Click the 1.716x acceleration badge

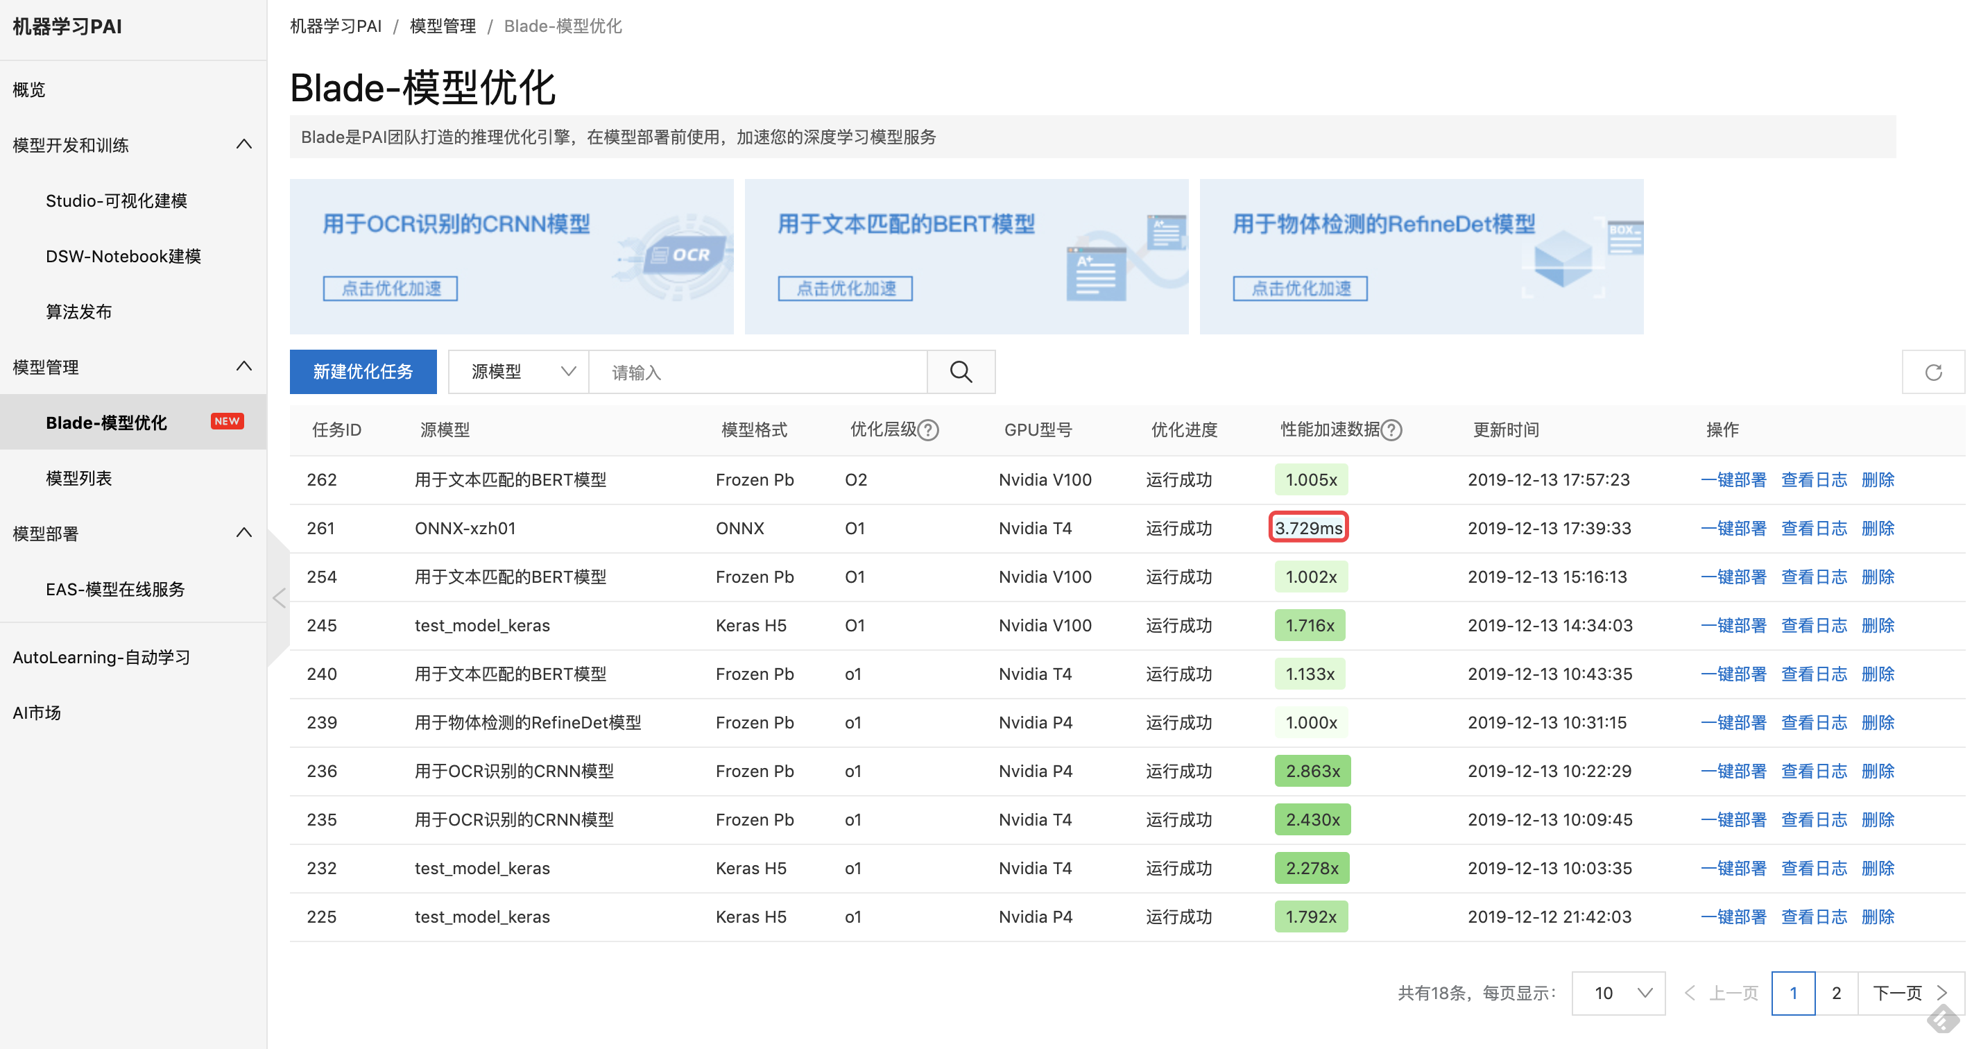point(1310,625)
